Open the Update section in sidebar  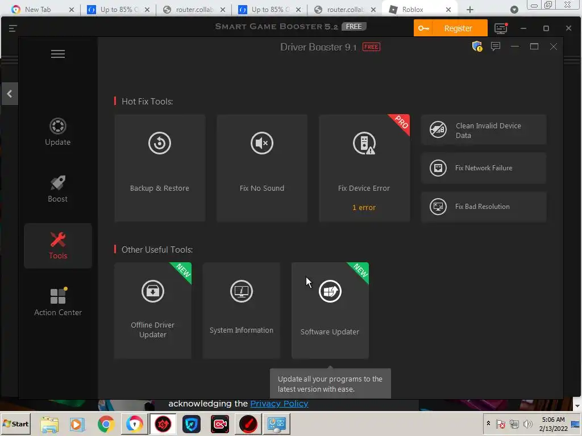57,132
